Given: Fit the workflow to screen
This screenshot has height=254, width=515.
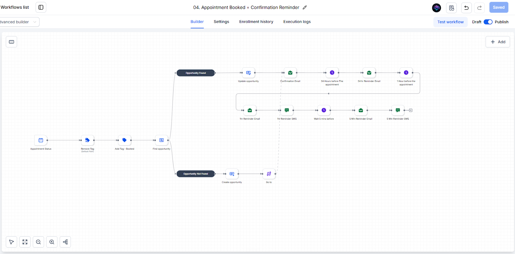Looking at the screenshot, I should [x=25, y=242].
